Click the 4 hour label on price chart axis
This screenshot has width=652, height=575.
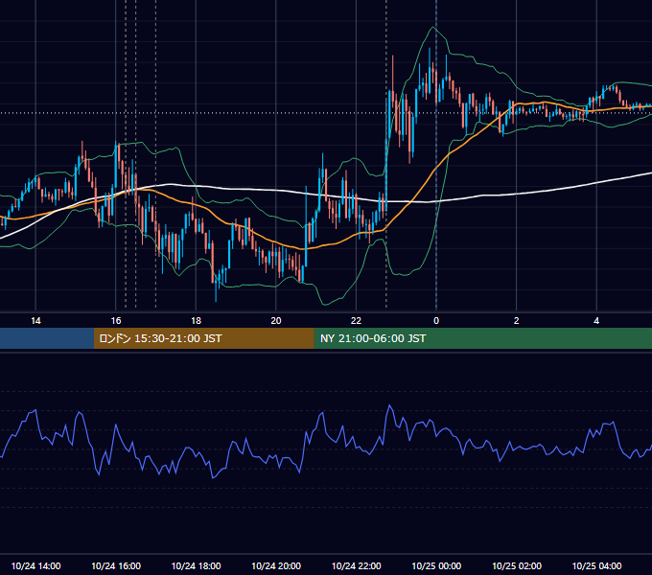(596, 321)
